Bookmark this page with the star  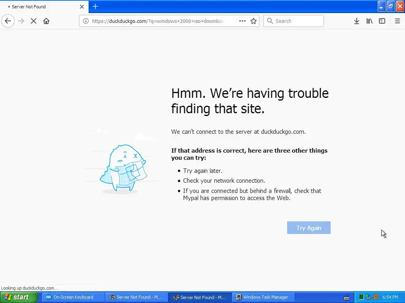[x=254, y=21]
